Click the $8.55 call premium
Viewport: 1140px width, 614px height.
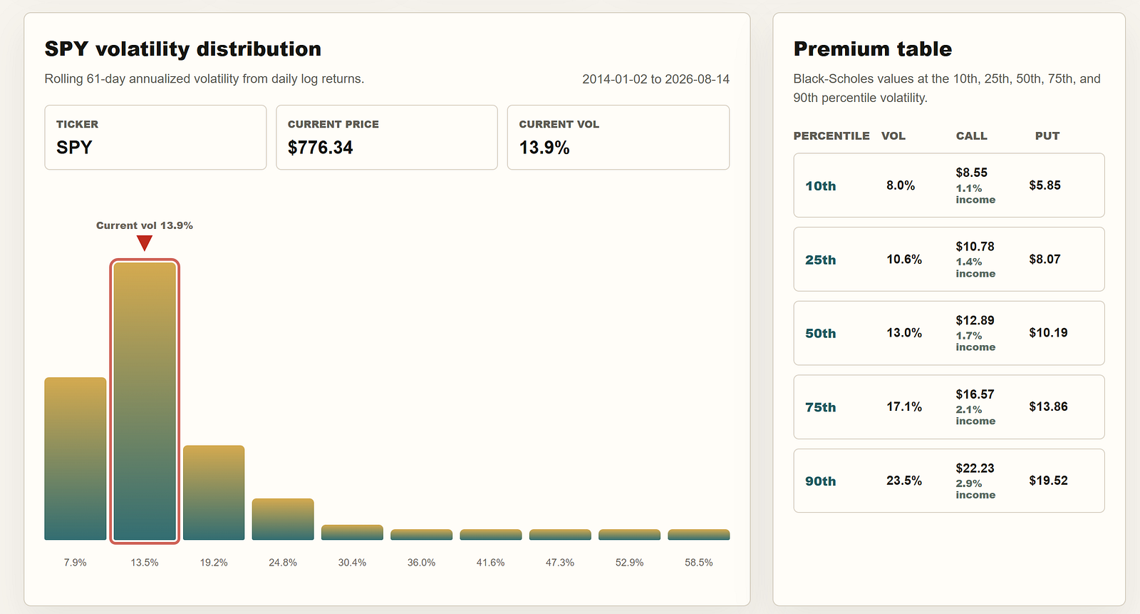[972, 173]
